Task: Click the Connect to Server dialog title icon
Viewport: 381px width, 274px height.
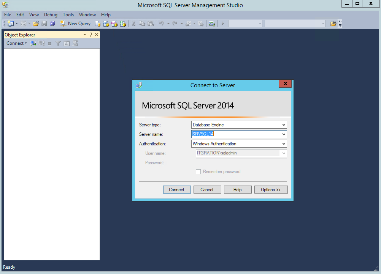Action: 139,85
